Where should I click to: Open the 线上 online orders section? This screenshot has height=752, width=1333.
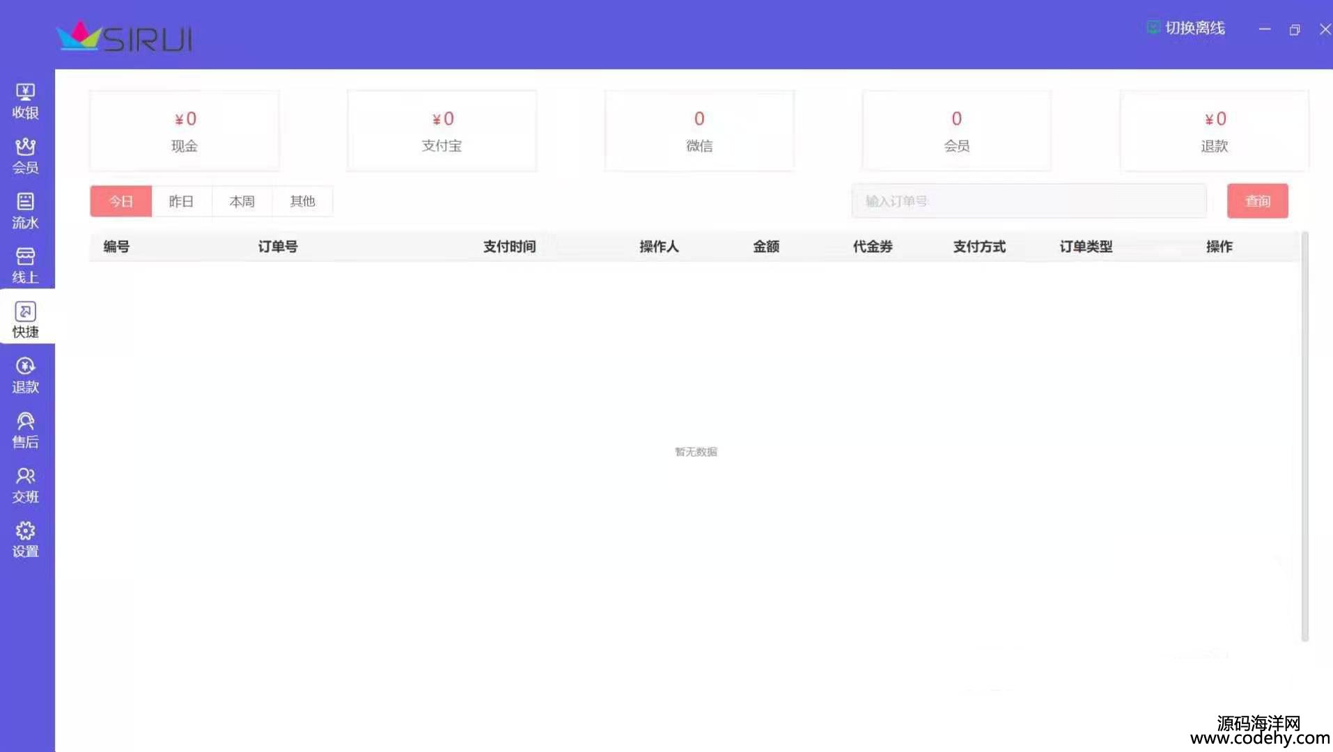[26, 266]
